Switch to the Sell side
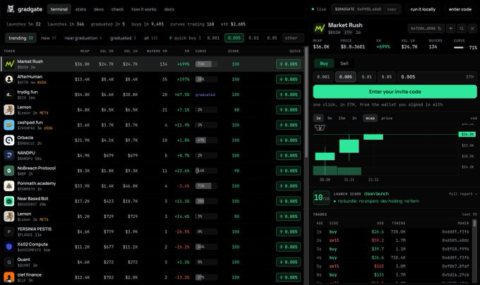Image resolution: width=480 pixels, height=285 pixels. 344,63
